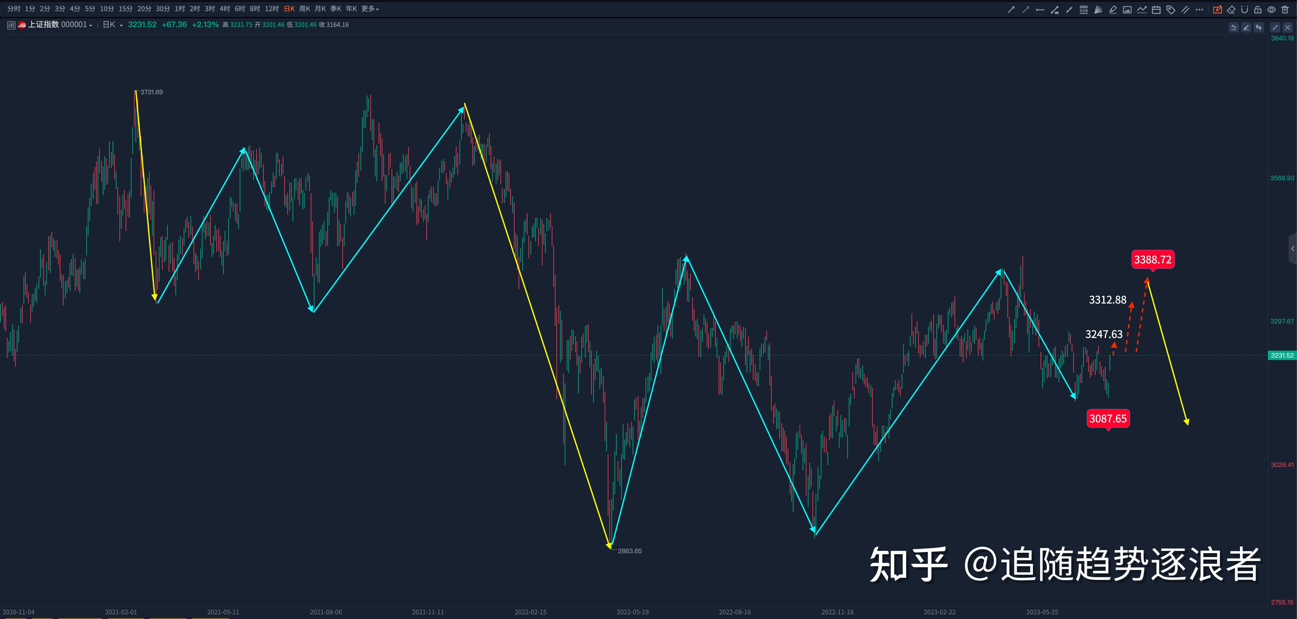1297x619 pixels.
Task: Open more drawing tools via ellipsis icon
Action: click(1199, 9)
